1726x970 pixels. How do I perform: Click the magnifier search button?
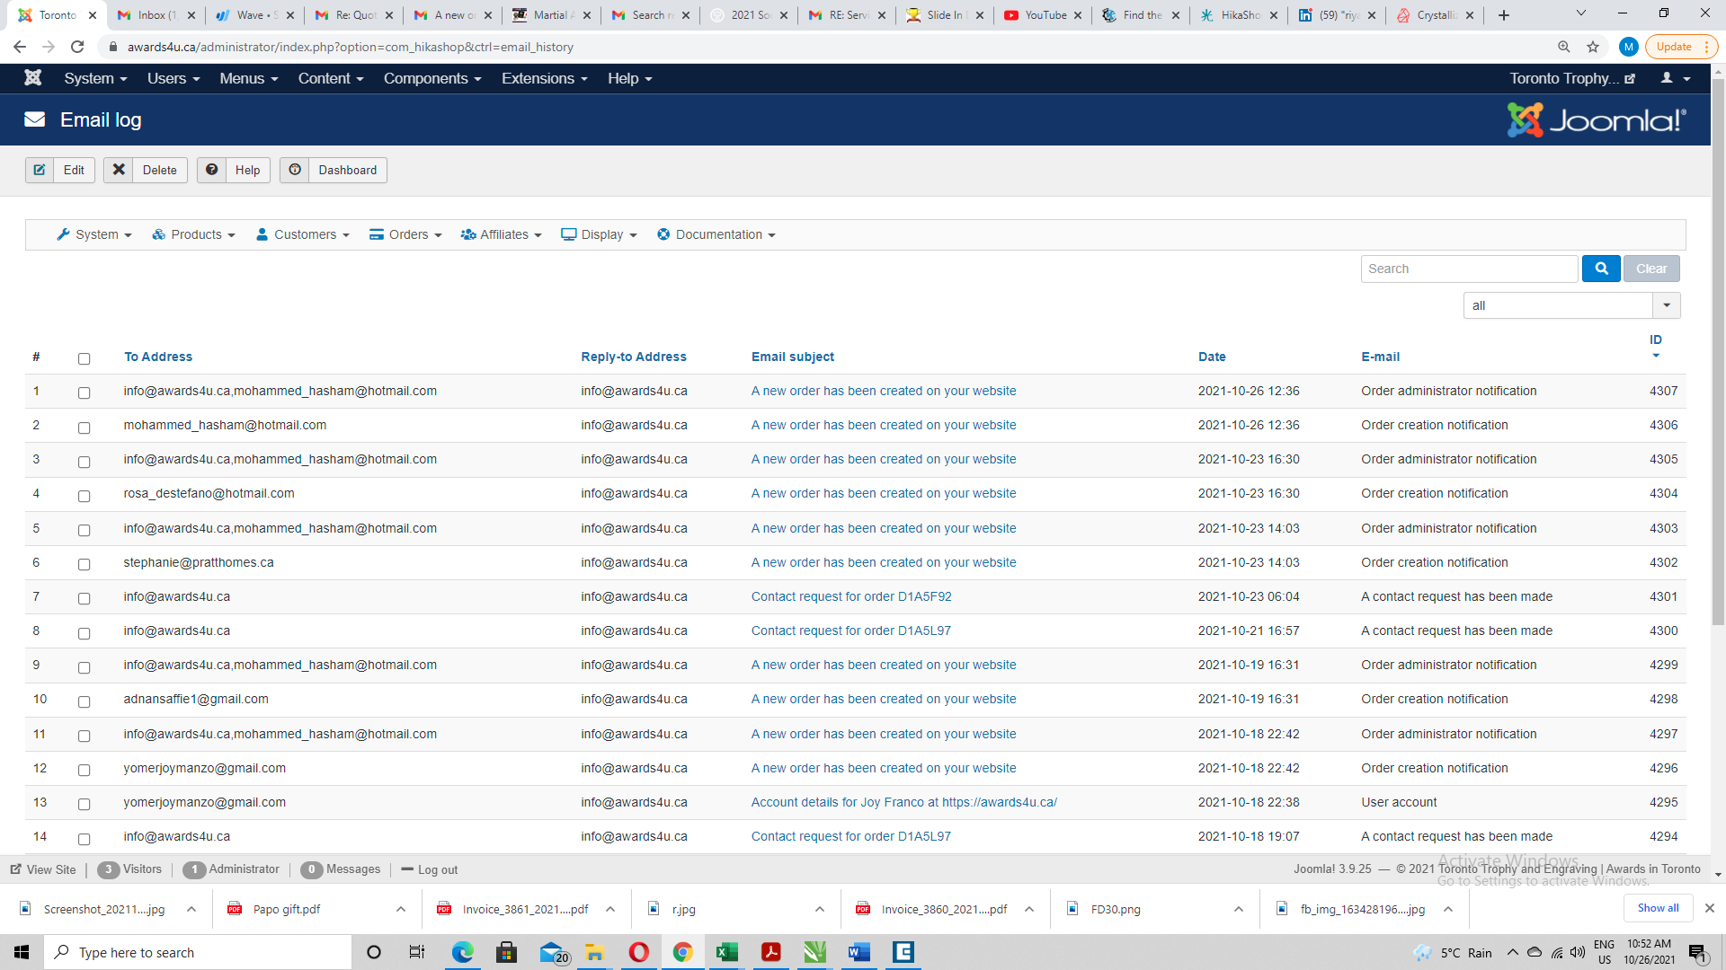click(1601, 269)
